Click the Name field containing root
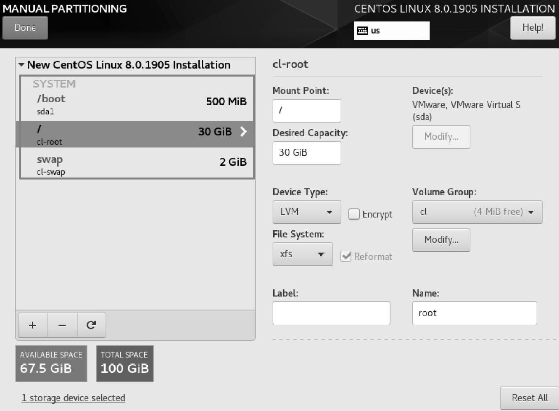Viewport: 559px width, 411px height. [x=475, y=313]
